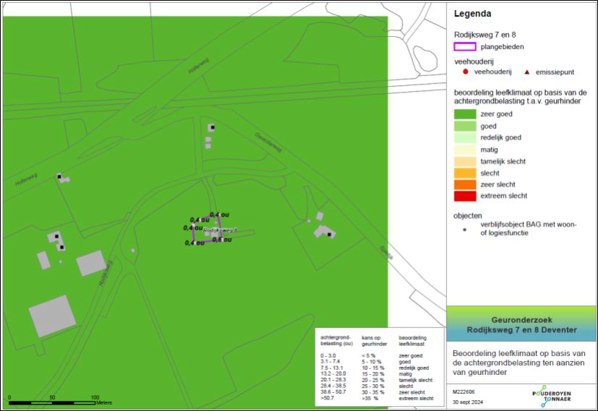Image resolution: width=598 pixels, height=411 pixels.
Task: Click the Legenda heading
Action: point(472,14)
